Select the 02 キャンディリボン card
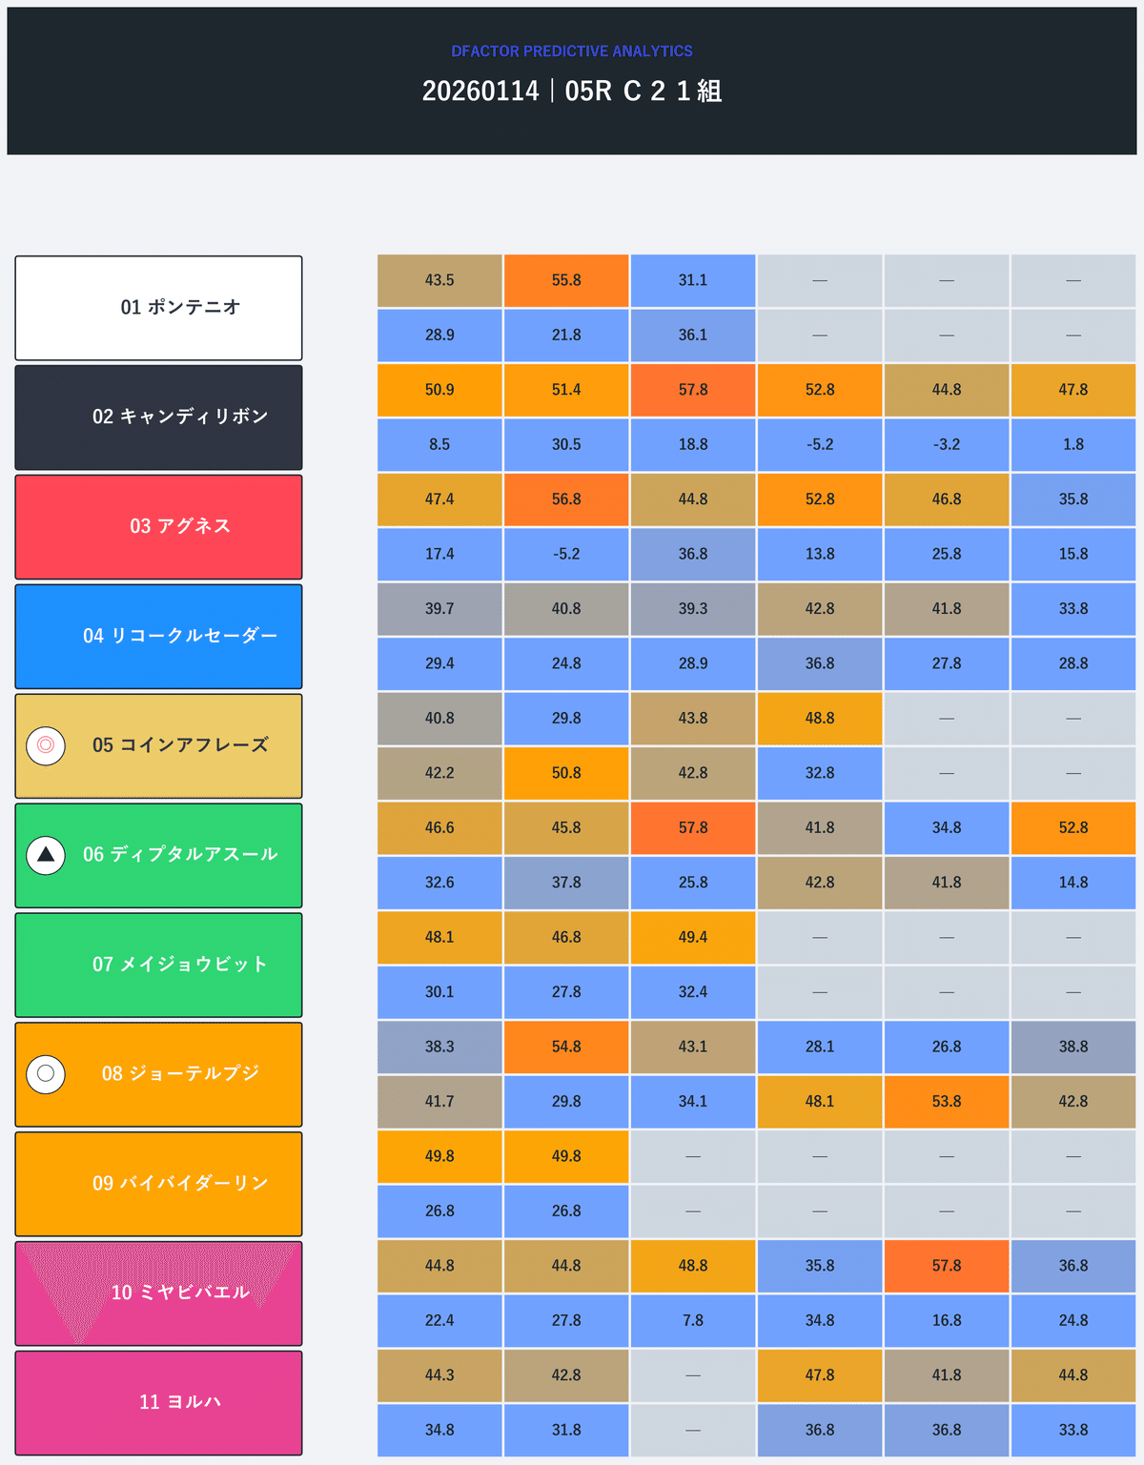Viewport: 1144px width, 1465px height. point(158,417)
